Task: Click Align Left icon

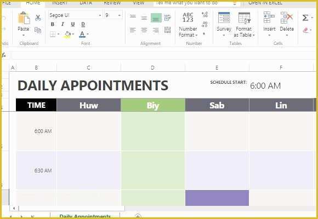Action: 133,30
